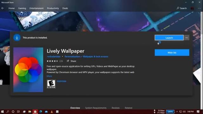Screen dimensions: 203x114
Task: Click the Lively Wallpaper app logo
Action: click(x=28, y=70)
